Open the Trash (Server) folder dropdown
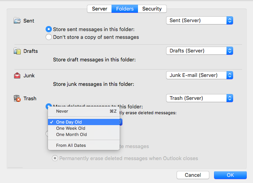Image resolution: width=253 pixels, height=183 pixels. (199, 98)
